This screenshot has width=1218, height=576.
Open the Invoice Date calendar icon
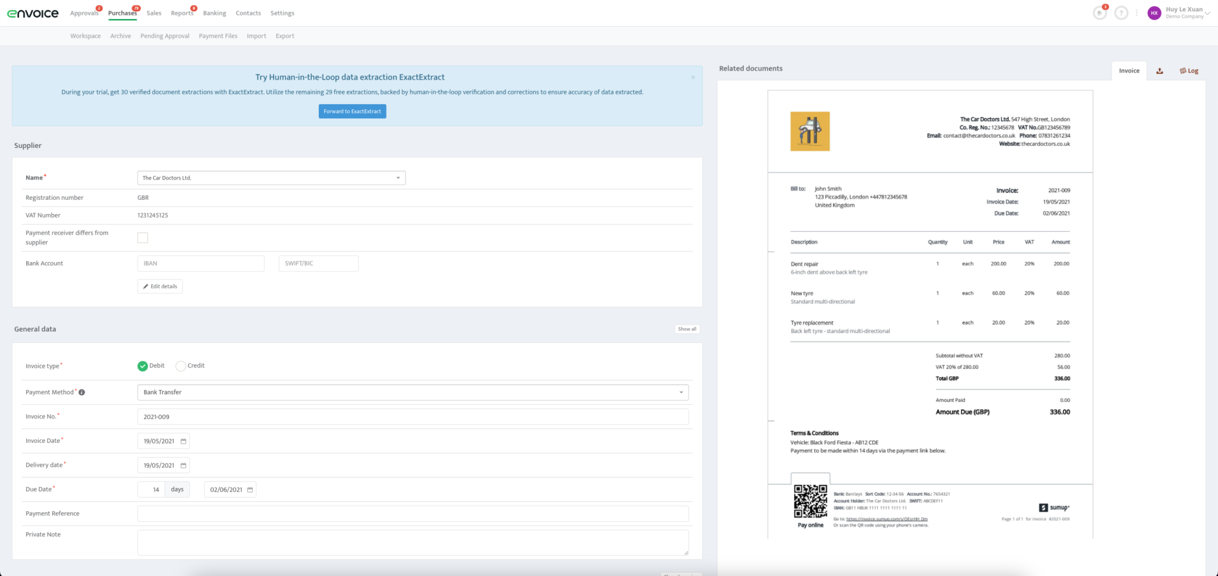pyautogui.click(x=183, y=441)
